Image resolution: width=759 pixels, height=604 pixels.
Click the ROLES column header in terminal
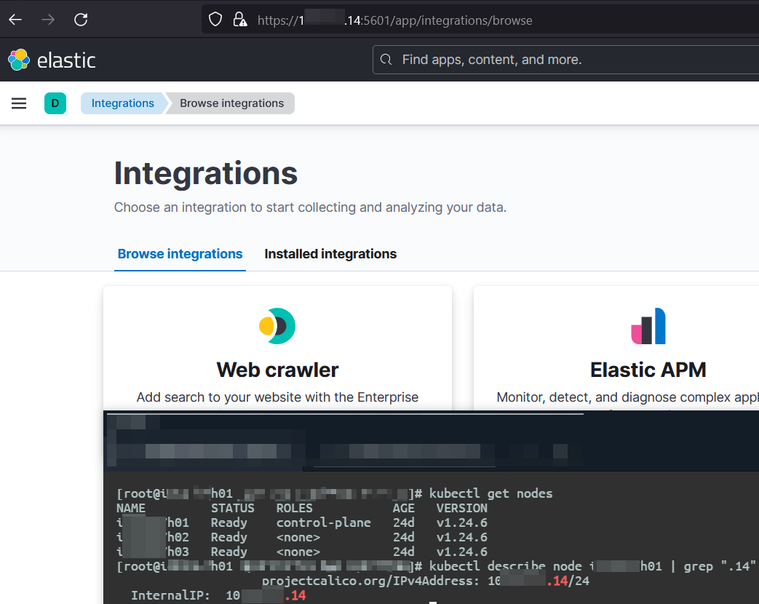pyautogui.click(x=294, y=508)
